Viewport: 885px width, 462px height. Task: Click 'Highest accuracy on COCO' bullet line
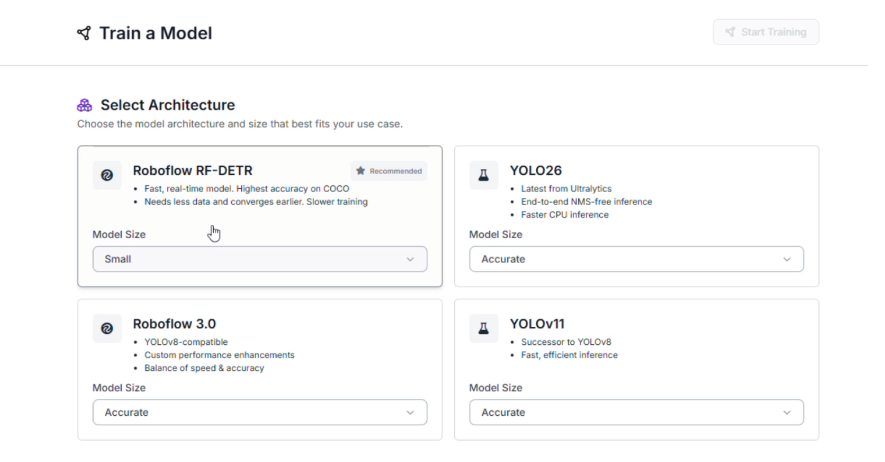click(x=247, y=189)
